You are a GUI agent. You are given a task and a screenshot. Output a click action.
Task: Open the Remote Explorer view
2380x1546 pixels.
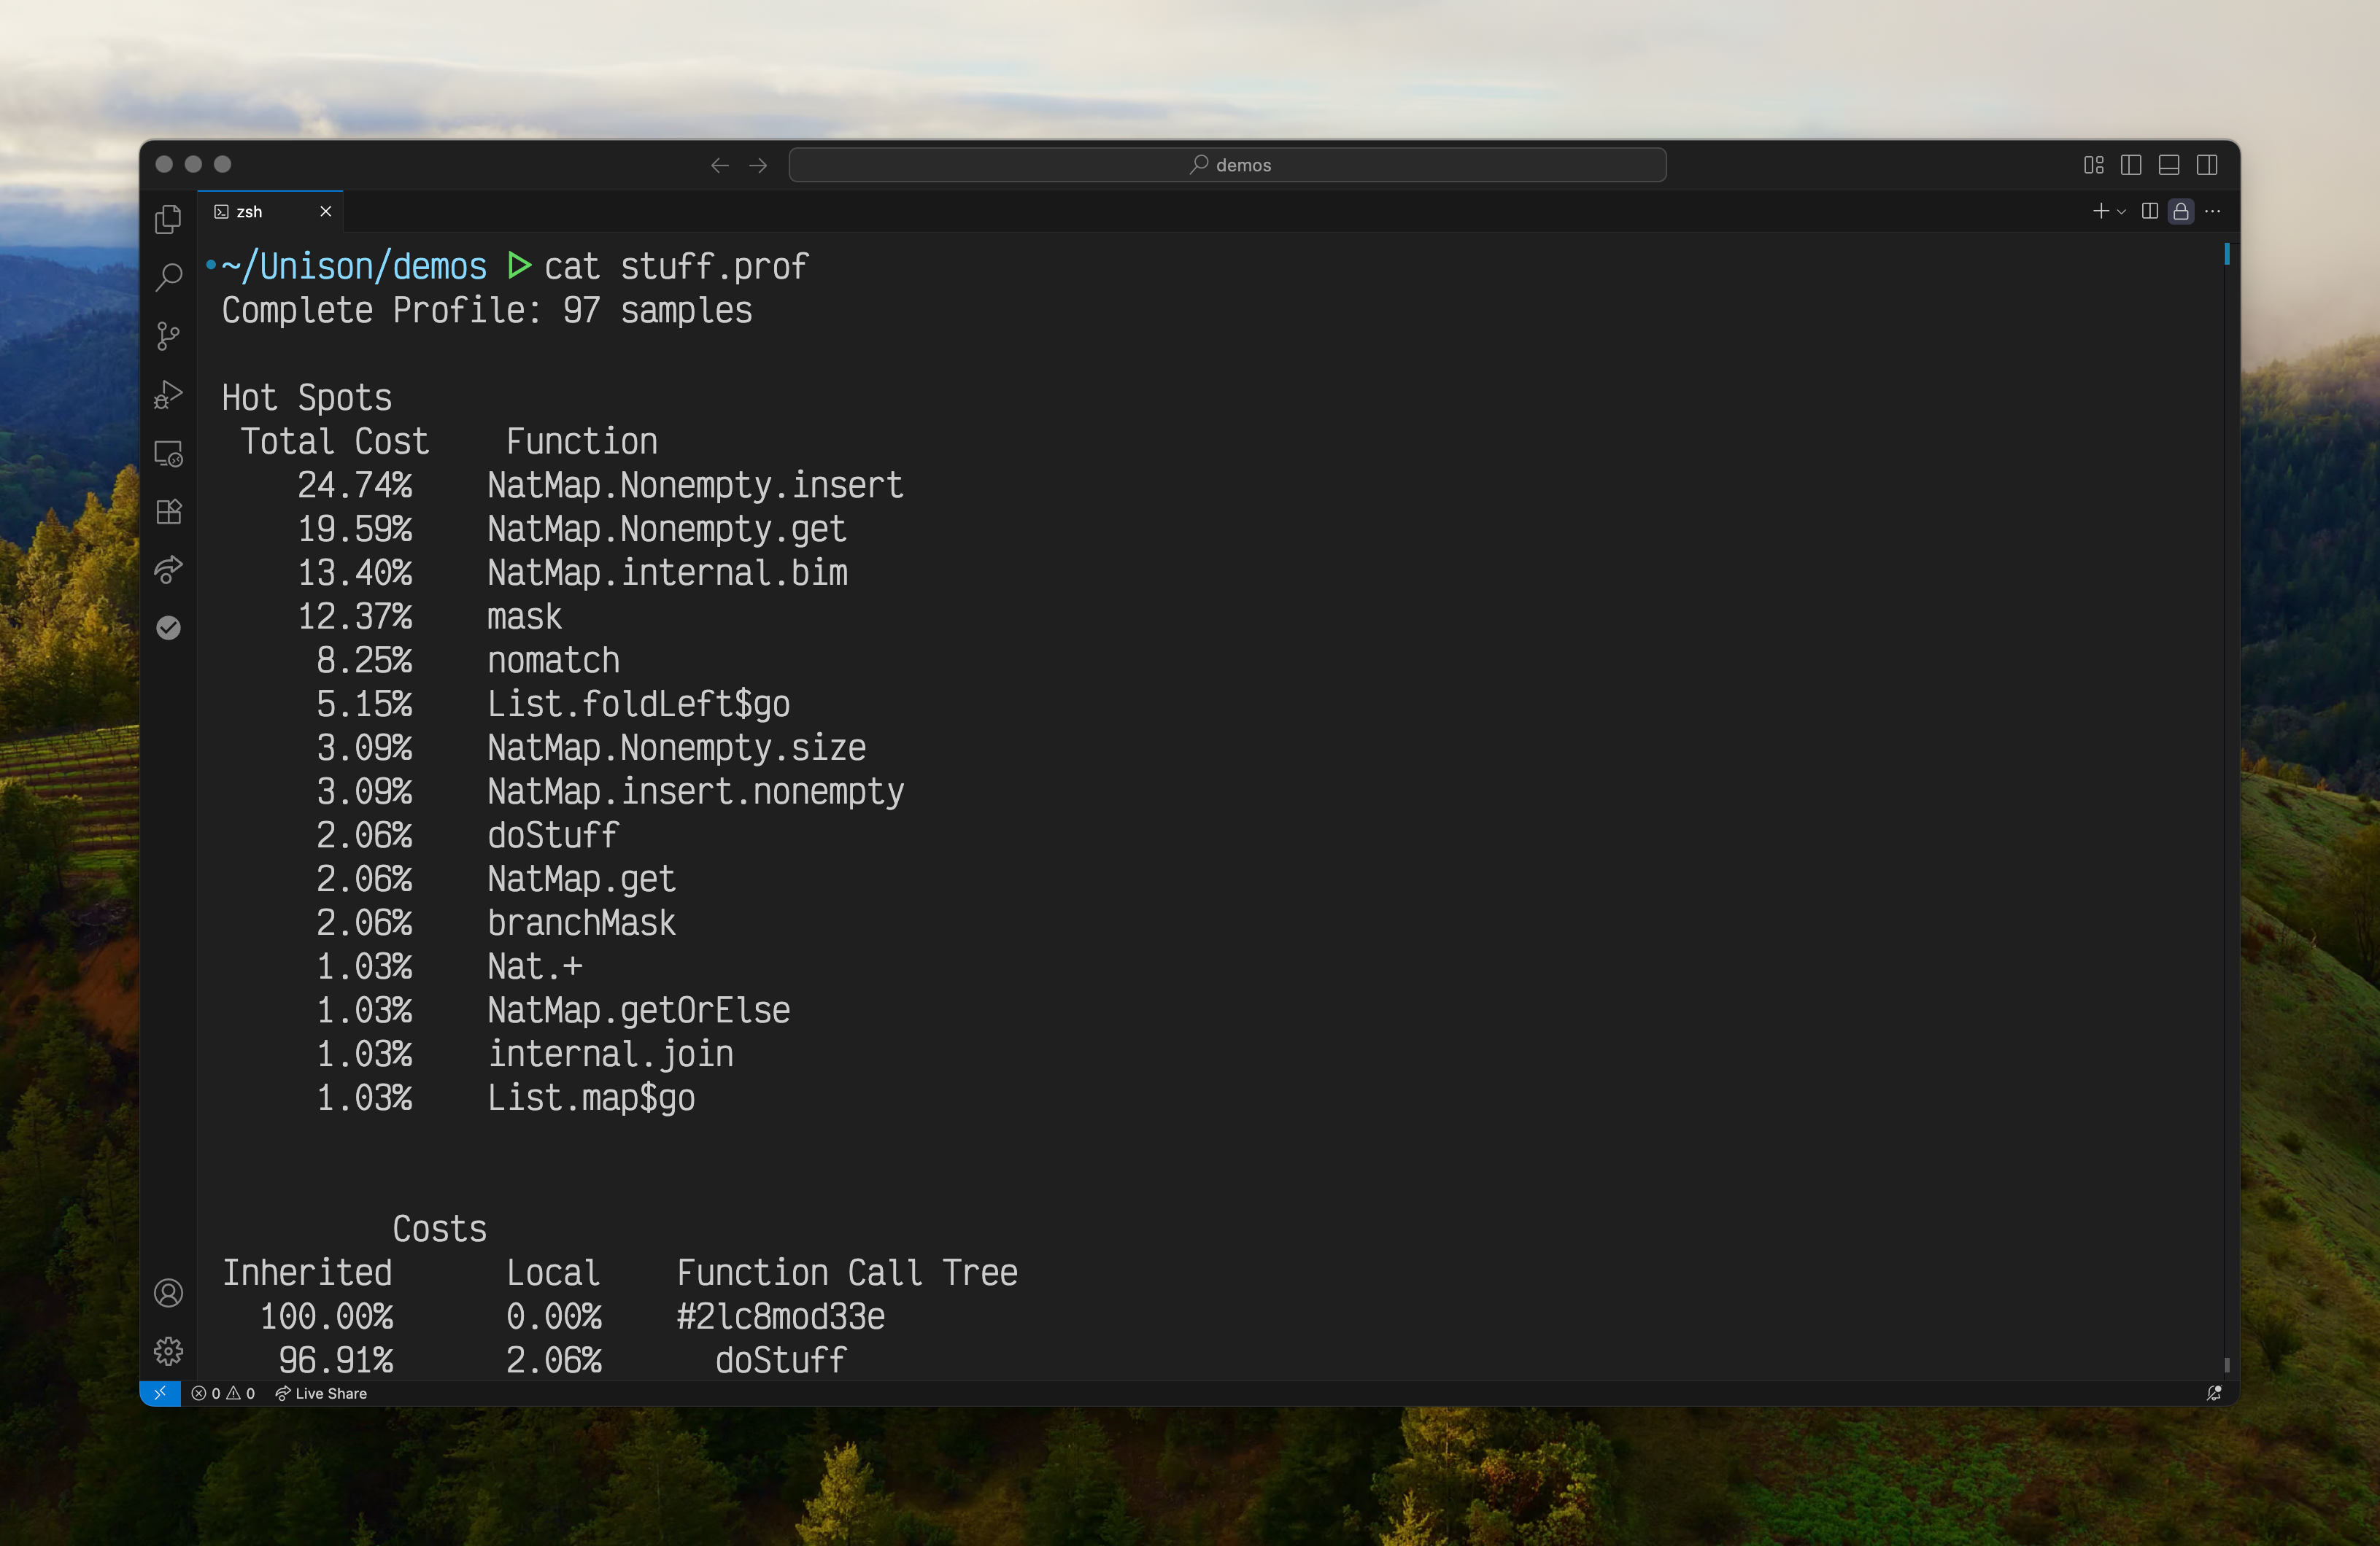[x=168, y=454]
